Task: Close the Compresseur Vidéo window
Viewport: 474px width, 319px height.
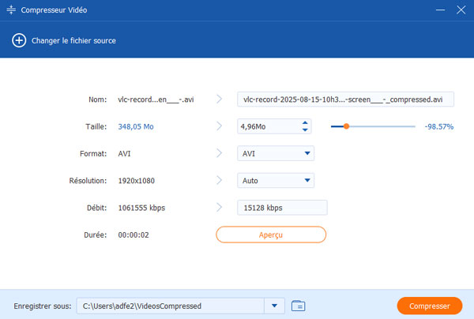Action: [x=461, y=9]
